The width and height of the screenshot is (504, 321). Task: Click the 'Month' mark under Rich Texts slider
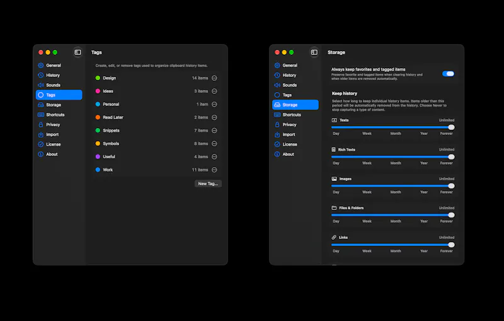point(396,163)
